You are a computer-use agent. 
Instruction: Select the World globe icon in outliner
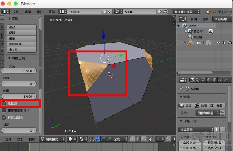pos(190,37)
